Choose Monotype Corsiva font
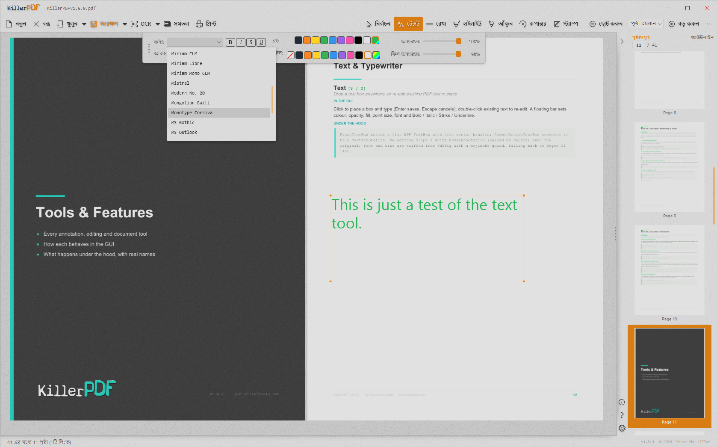This screenshot has height=447, width=717. click(x=219, y=113)
